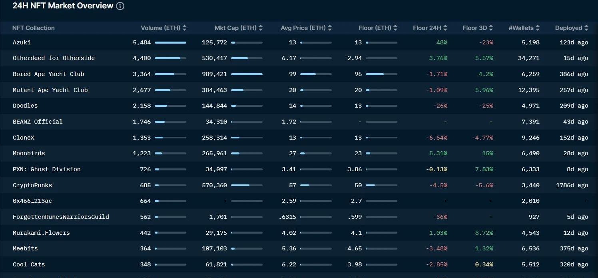Viewport: 598px width, 278px height.
Task: Click Azuki Floor 3D value -23%
Action: point(486,42)
